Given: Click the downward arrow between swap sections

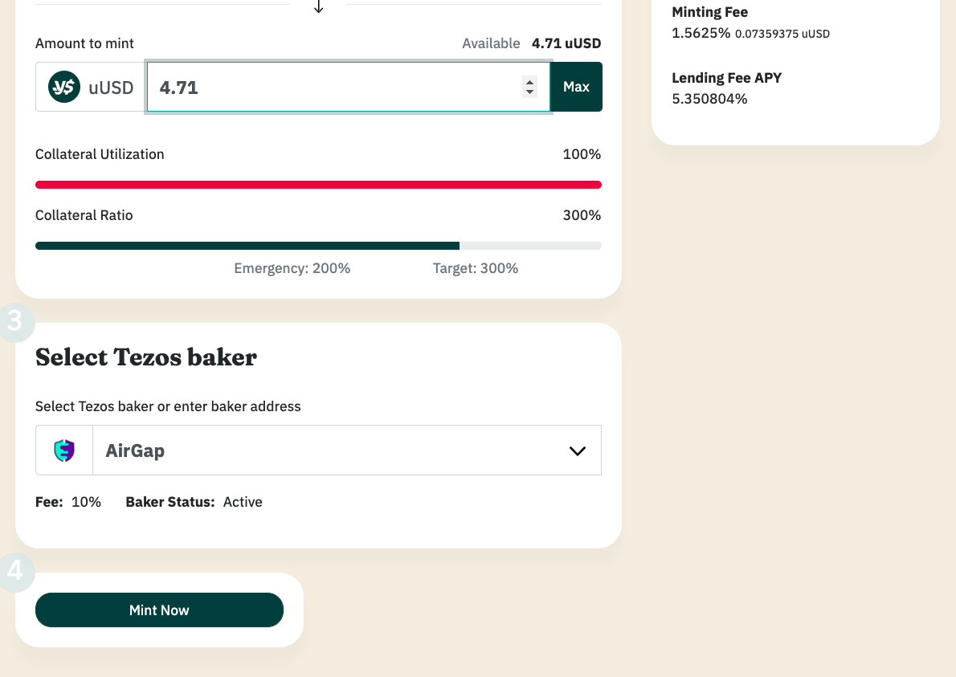Looking at the screenshot, I should coord(318,6).
